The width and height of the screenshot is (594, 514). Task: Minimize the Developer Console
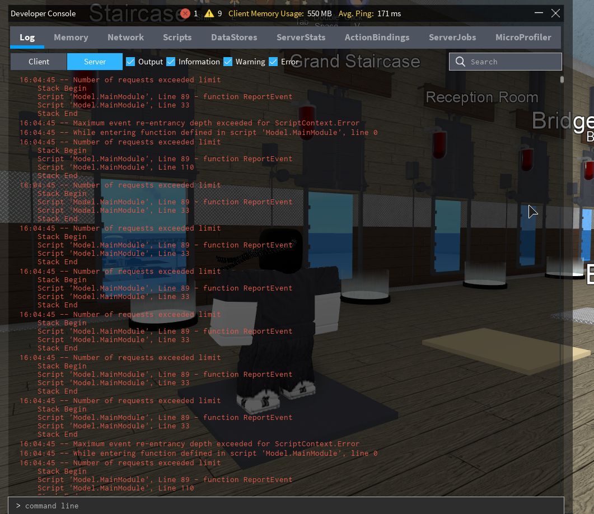pyautogui.click(x=539, y=13)
